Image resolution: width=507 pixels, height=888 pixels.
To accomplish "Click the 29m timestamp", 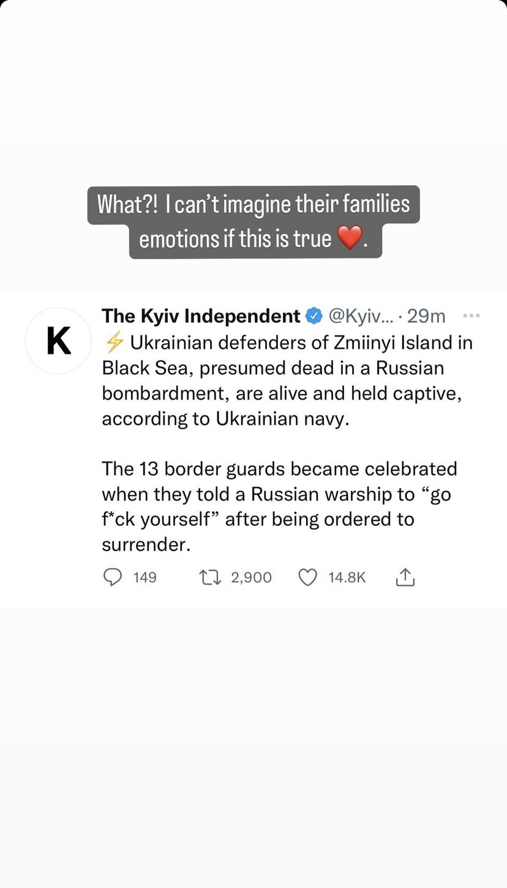I will 426,316.
